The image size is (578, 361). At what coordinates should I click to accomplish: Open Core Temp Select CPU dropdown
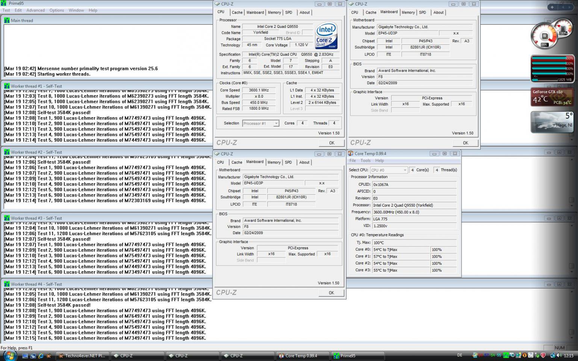click(x=389, y=170)
